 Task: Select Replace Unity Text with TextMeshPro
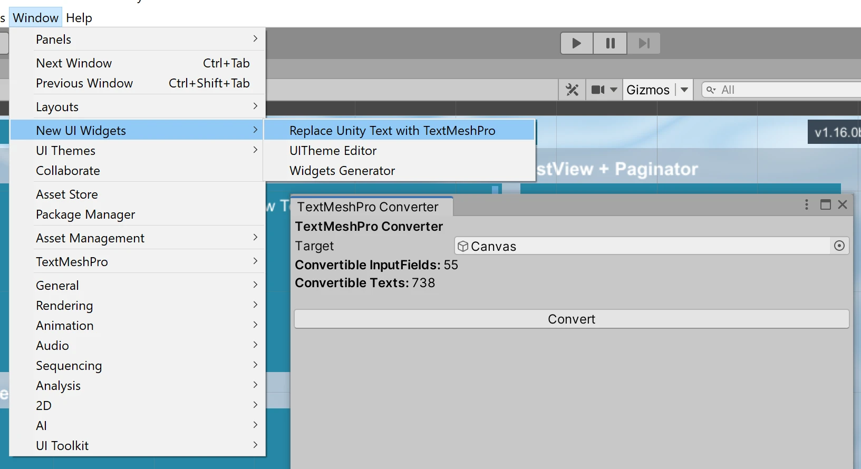coord(400,131)
